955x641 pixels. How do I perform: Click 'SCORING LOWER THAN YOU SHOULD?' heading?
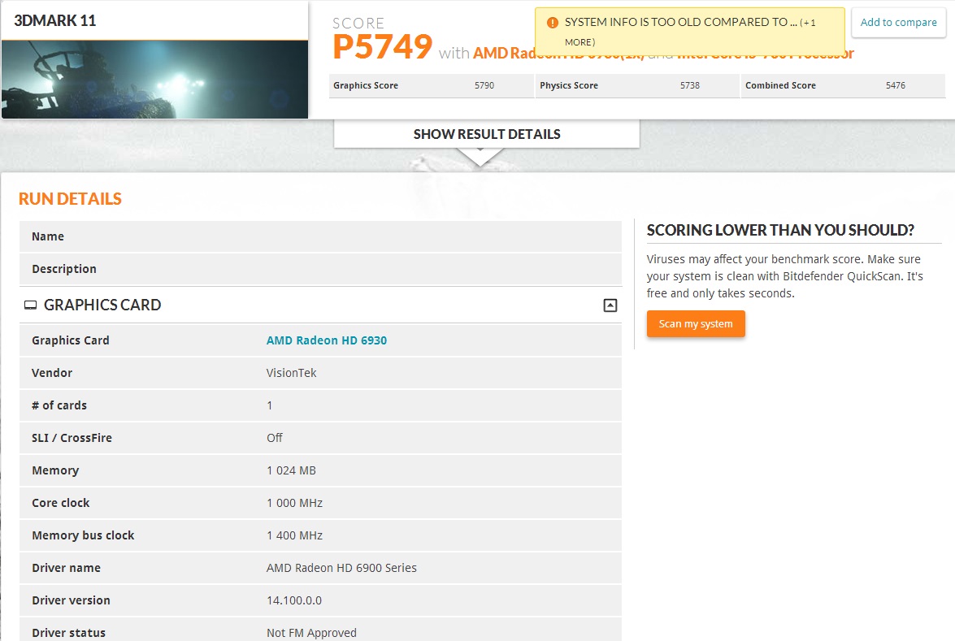coord(780,230)
